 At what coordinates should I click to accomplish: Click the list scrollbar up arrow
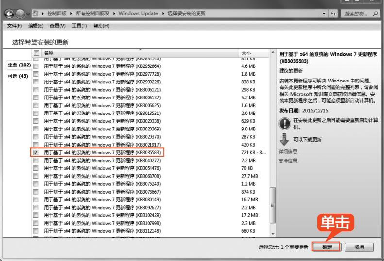coord(273,52)
